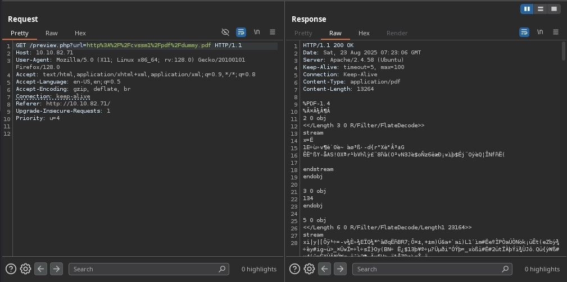Switch Request view to Hex tab
Image resolution: width=567 pixels, height=282 pixels.
(x=80, y=33)
